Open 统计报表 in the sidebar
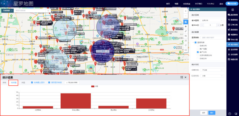 click(233, 45)
